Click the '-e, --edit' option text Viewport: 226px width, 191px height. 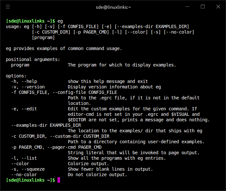tap(24, 109)
